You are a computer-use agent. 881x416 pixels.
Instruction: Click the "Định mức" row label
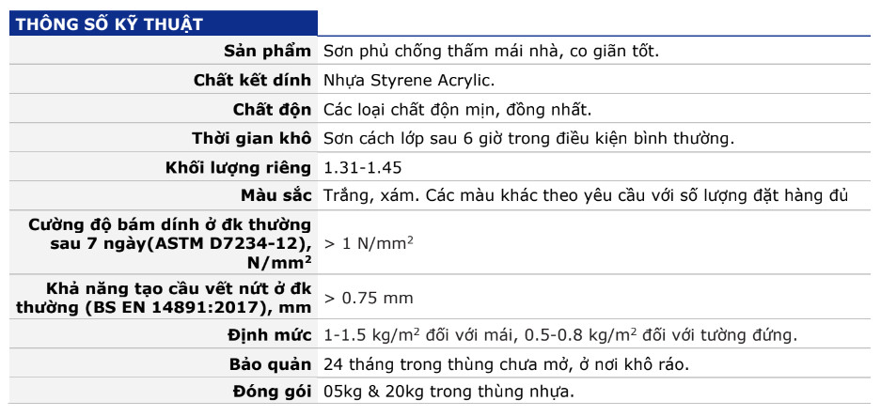pyautogui.click(x=269, y=335)
